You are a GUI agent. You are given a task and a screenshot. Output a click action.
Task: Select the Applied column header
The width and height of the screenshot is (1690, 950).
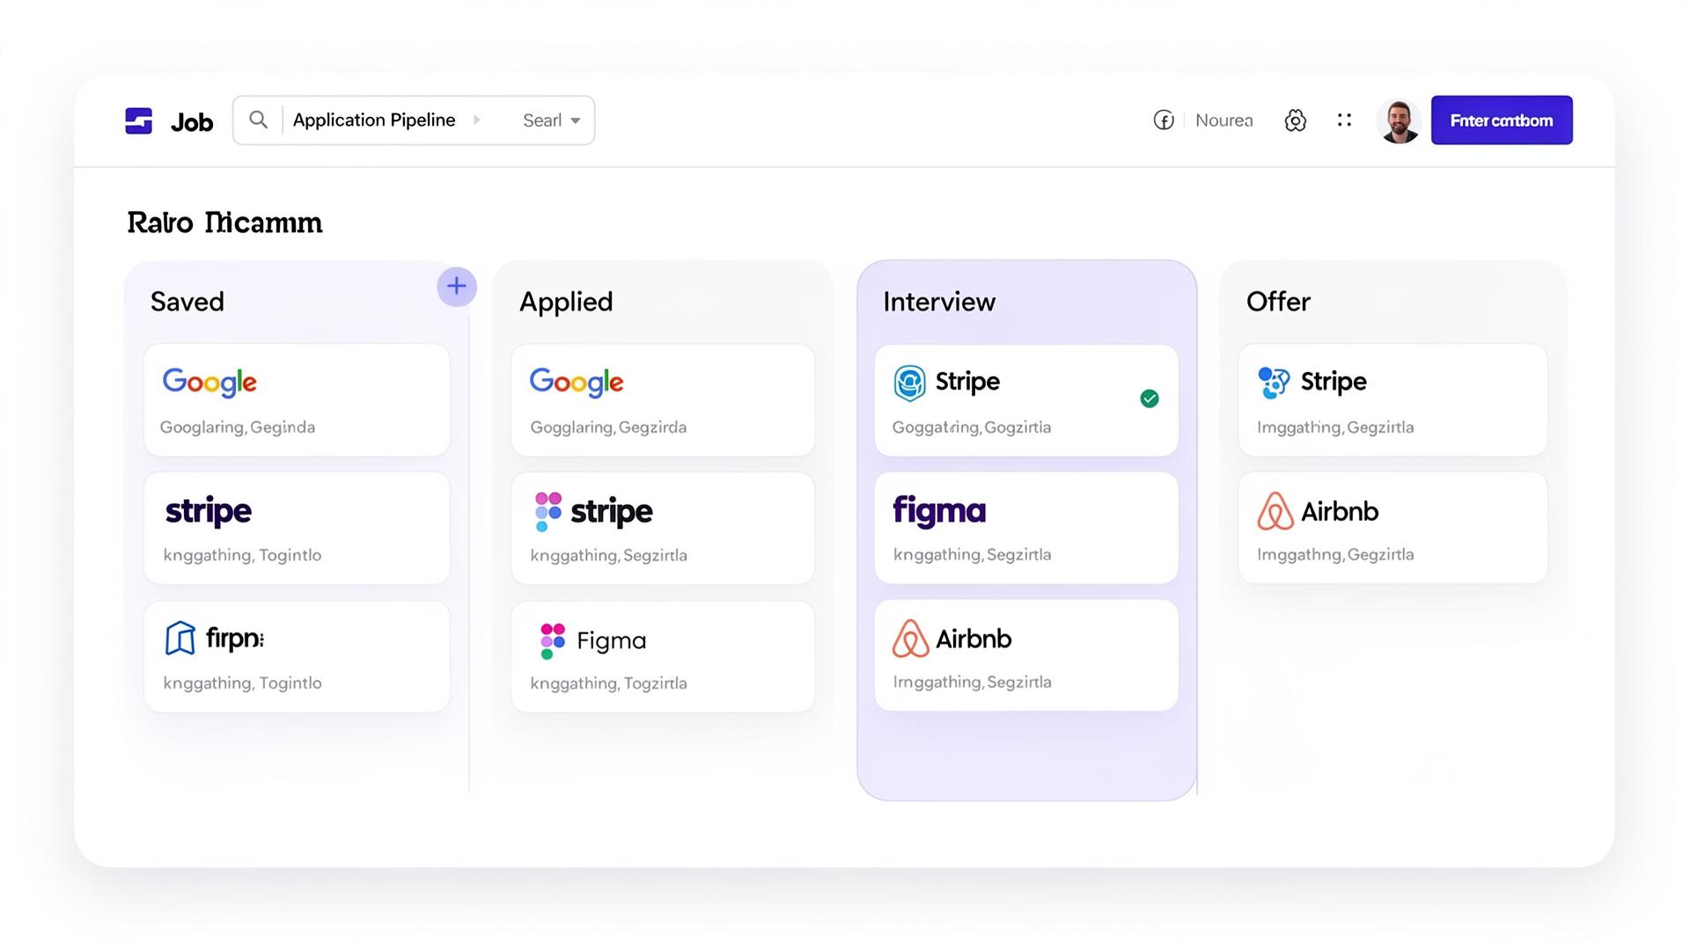(566, 302)
